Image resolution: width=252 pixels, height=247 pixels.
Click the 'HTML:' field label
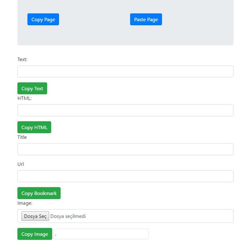click(x=24, y=98)
